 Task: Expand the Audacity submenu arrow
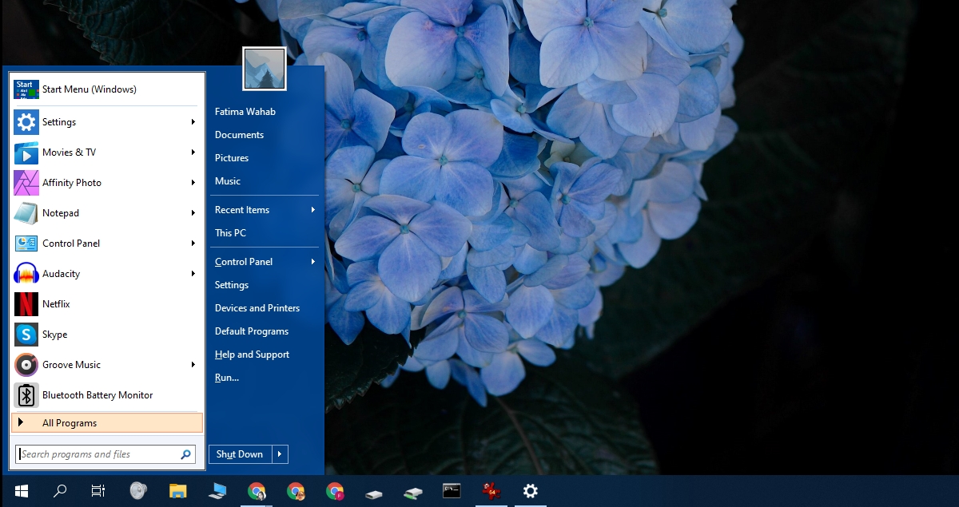tap(193, 274)
